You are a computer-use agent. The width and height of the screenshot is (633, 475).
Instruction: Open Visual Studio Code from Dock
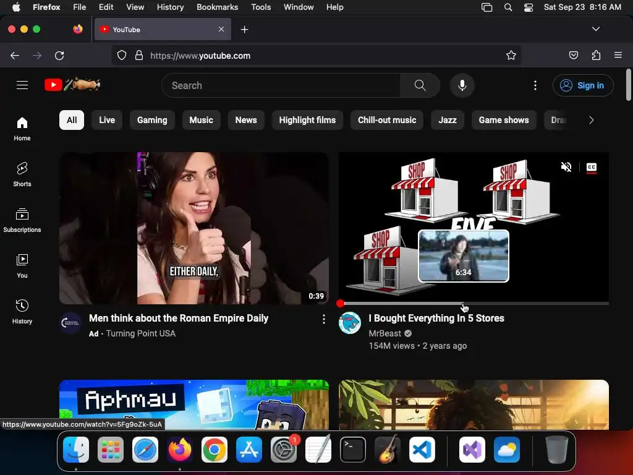point(422,449)
